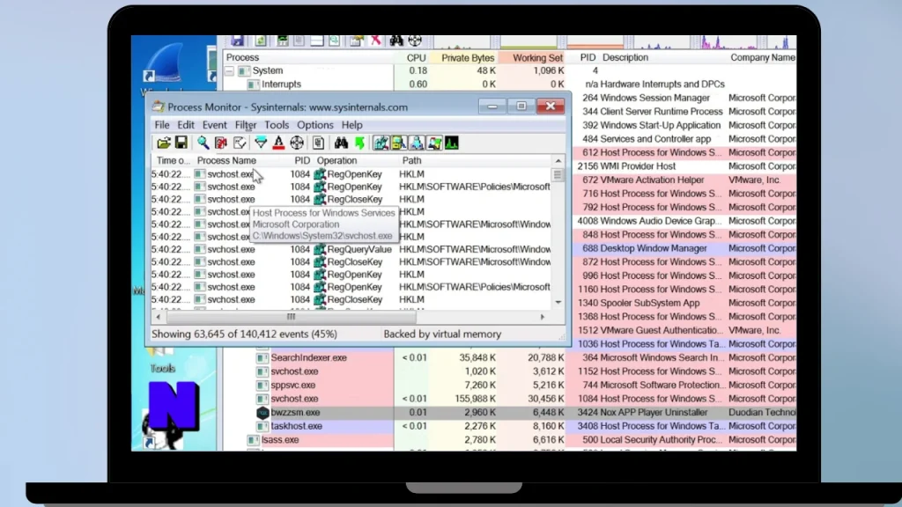Click Find binoculars in Process Explorer toolbar

pyautogui.click(x=396, y=40)
